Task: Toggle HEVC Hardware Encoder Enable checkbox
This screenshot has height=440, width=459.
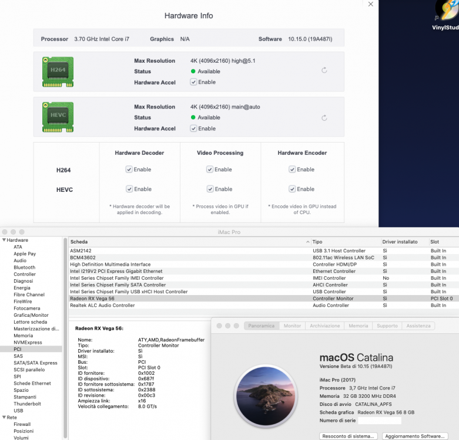Action: 292,189
